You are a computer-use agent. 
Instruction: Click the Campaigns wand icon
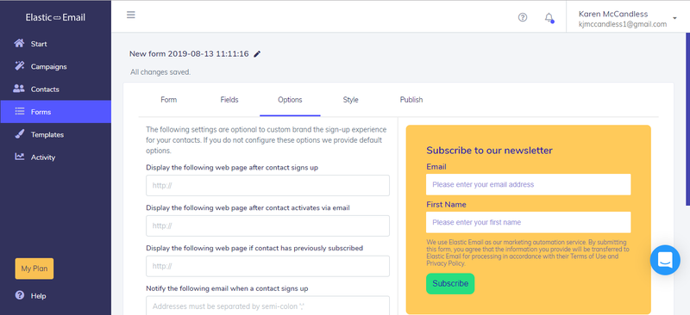pos(19,66)
